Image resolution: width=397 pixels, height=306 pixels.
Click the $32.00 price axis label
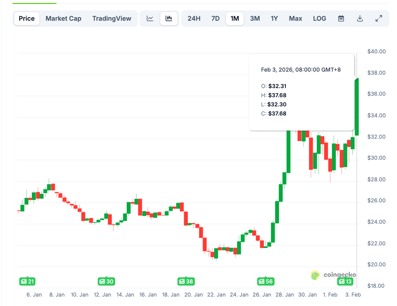(x=377, y=137)
